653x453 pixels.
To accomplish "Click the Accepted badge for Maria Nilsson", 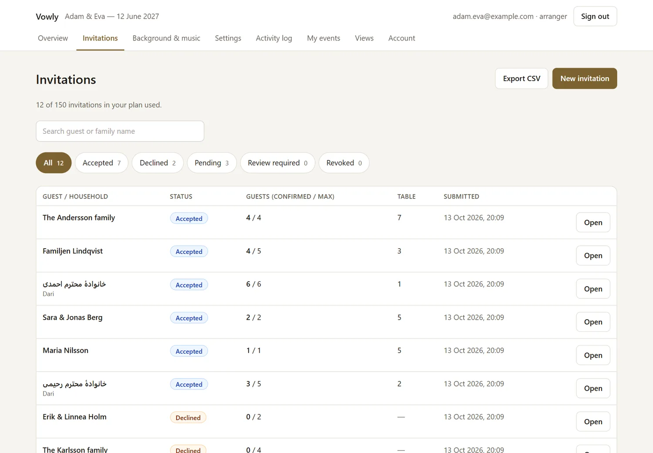I will (x=189, y=352).
